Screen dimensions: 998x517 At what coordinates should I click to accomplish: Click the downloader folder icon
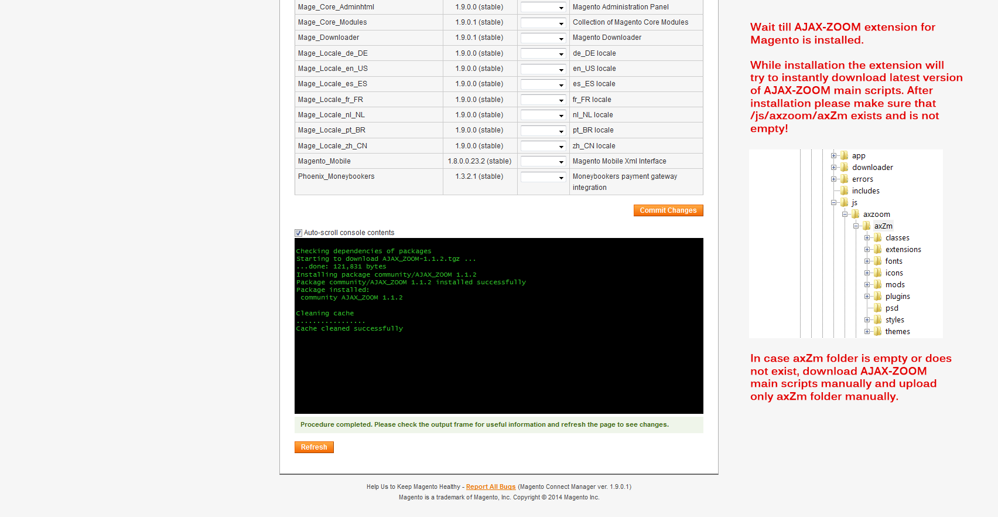(x=844, y=167)
